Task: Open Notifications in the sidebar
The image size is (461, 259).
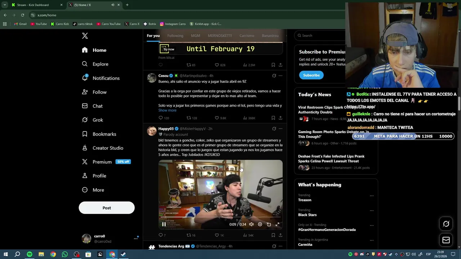Action: pyautogui.click(x=101, y=78)
